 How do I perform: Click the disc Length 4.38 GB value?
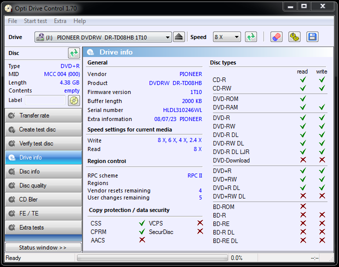coord(69,82)
